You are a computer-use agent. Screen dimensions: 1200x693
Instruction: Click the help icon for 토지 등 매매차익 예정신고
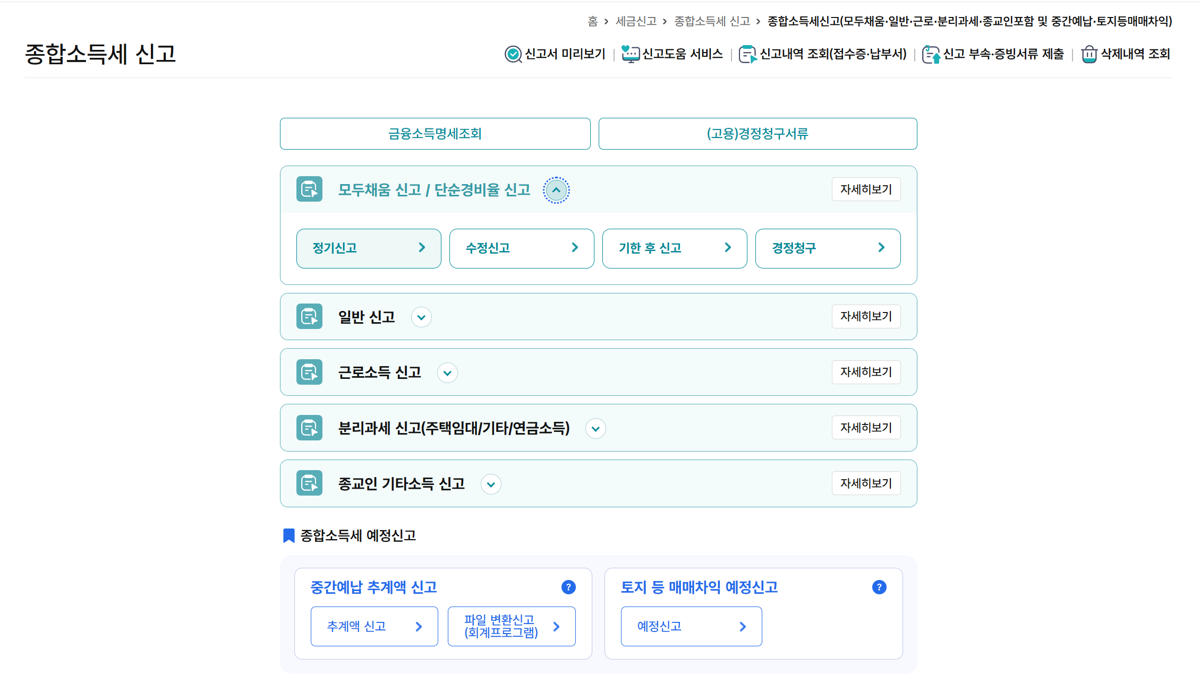point(879,587)
